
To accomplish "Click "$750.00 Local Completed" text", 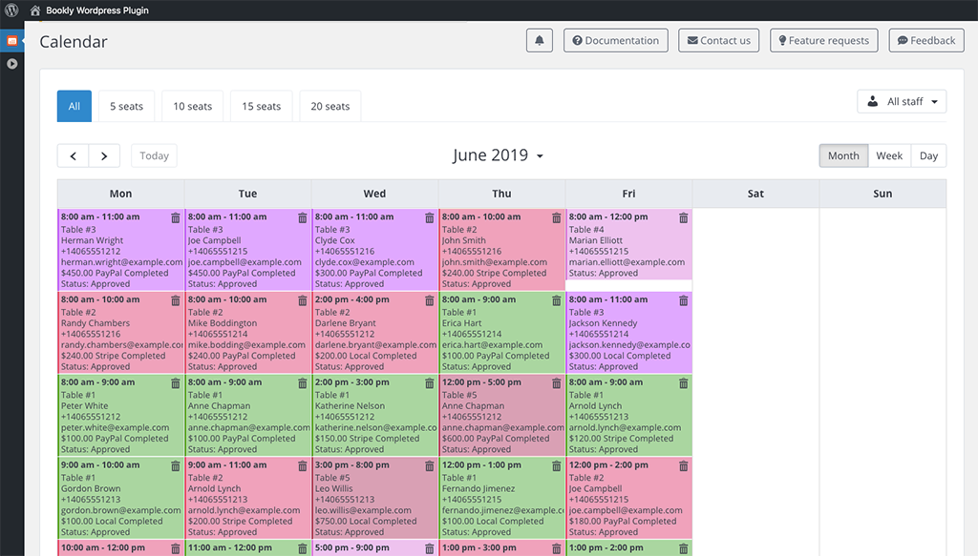I will pyautogui.click(x=366, y=521).
